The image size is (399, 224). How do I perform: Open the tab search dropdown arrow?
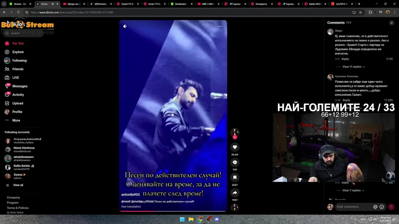[4, 4]
